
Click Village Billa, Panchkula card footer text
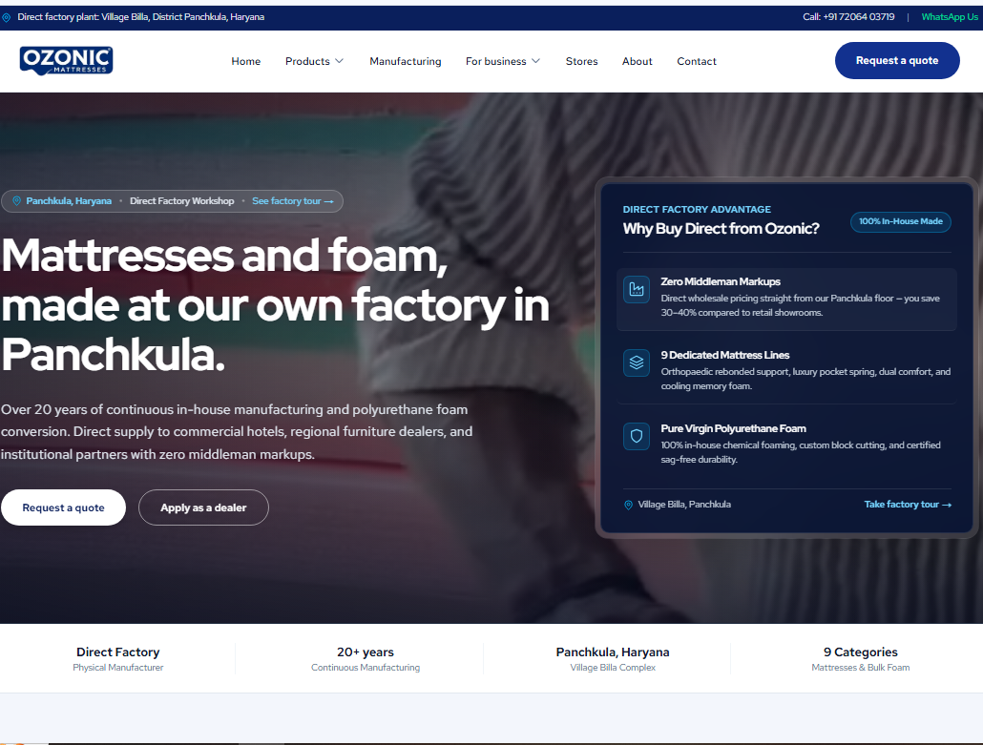click(684, 505)
